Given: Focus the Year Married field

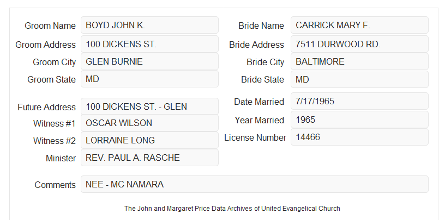Looking at the screenshot, I should (359, 120).
